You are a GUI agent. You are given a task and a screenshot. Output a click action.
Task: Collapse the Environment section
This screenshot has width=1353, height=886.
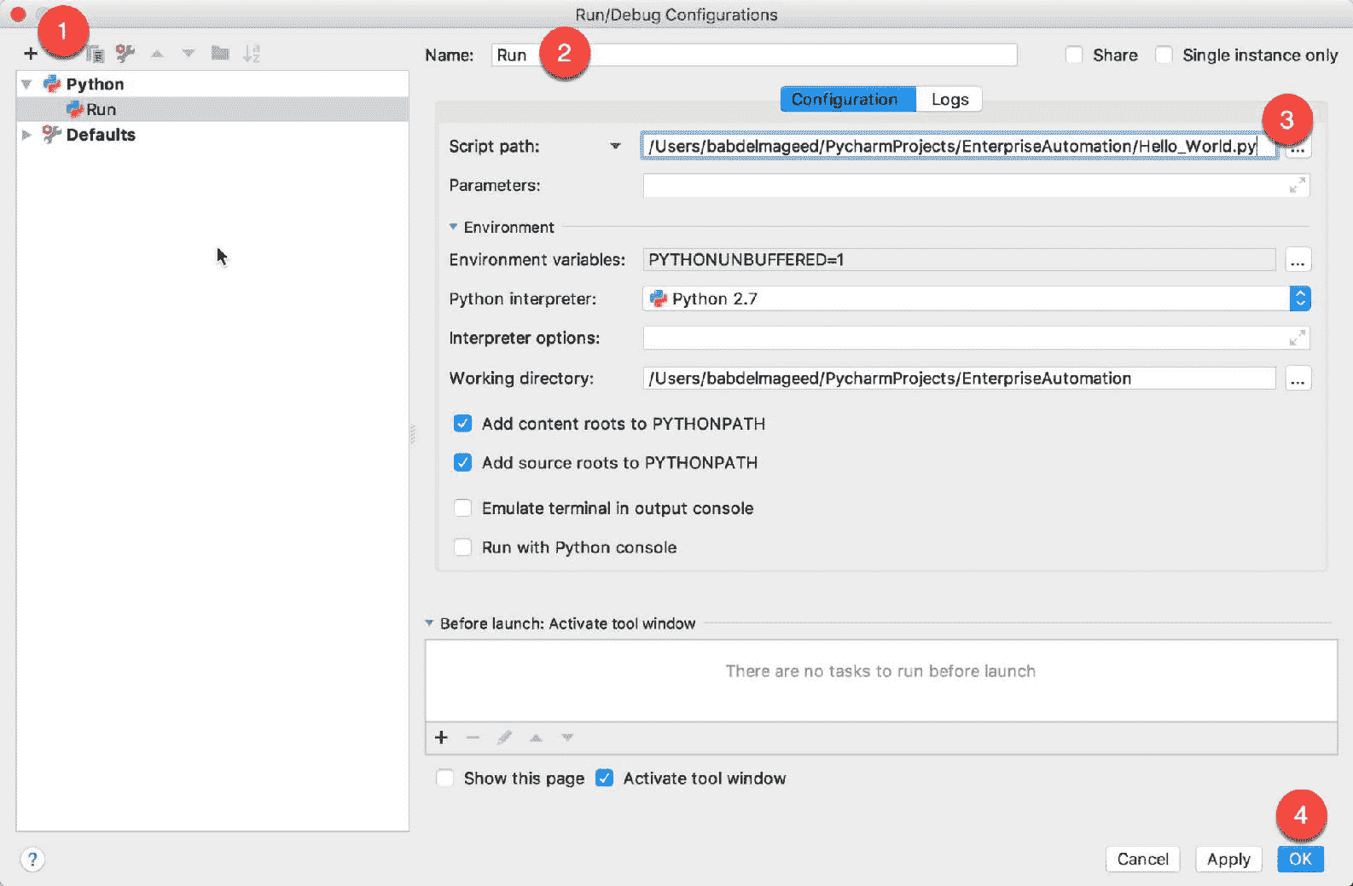453,227
